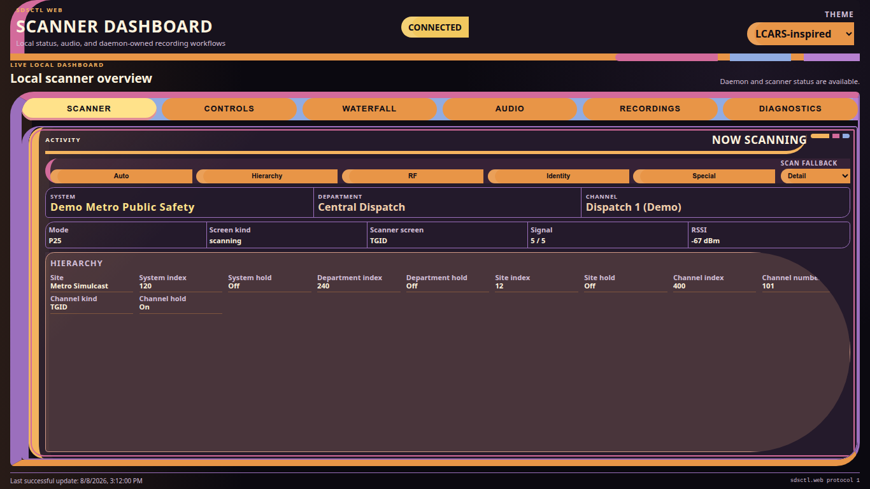
Task: Click the Channel index value '400'
Action: [x=680, y=286]
